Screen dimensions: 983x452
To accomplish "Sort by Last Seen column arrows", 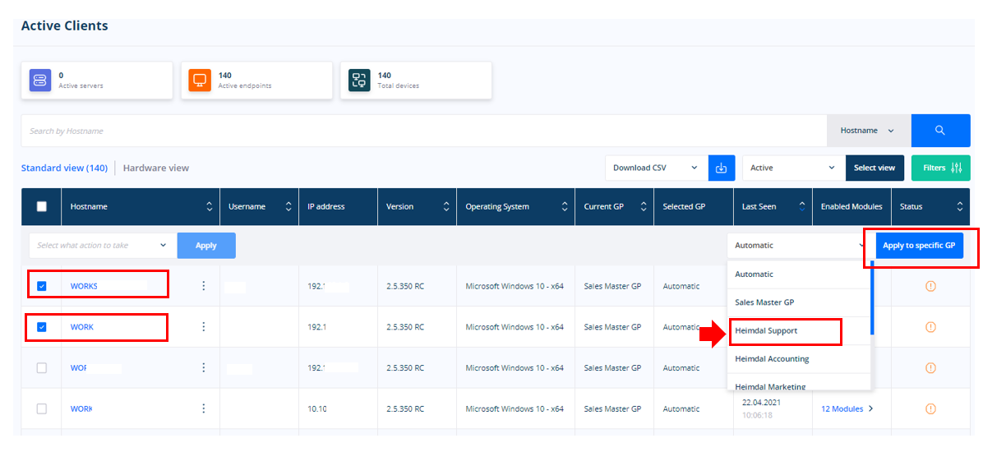I will [x=802, y=206].
